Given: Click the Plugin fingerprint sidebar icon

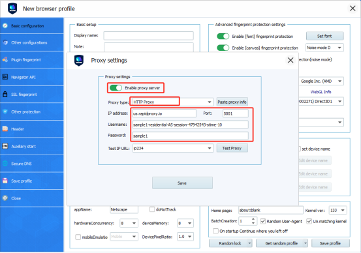Looking at the screenshot, I should 5,60.
